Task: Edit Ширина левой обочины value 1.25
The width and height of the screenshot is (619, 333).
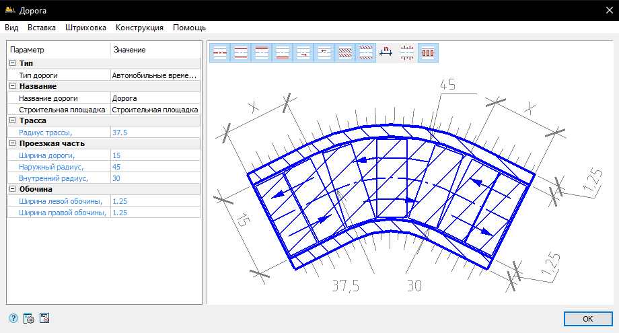Action: click(155, 201)
